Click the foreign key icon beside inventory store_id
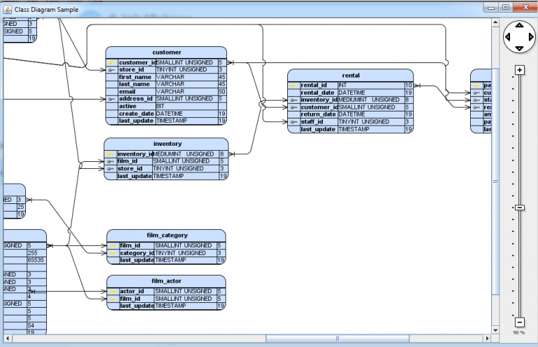 pyautogui.click(x=111, y=169)
